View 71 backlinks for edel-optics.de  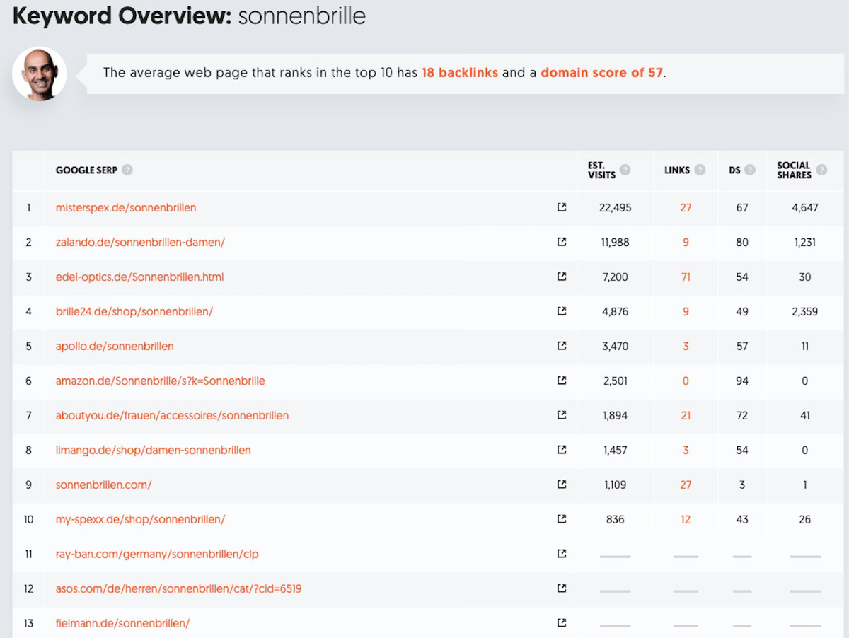pos(686,277)
